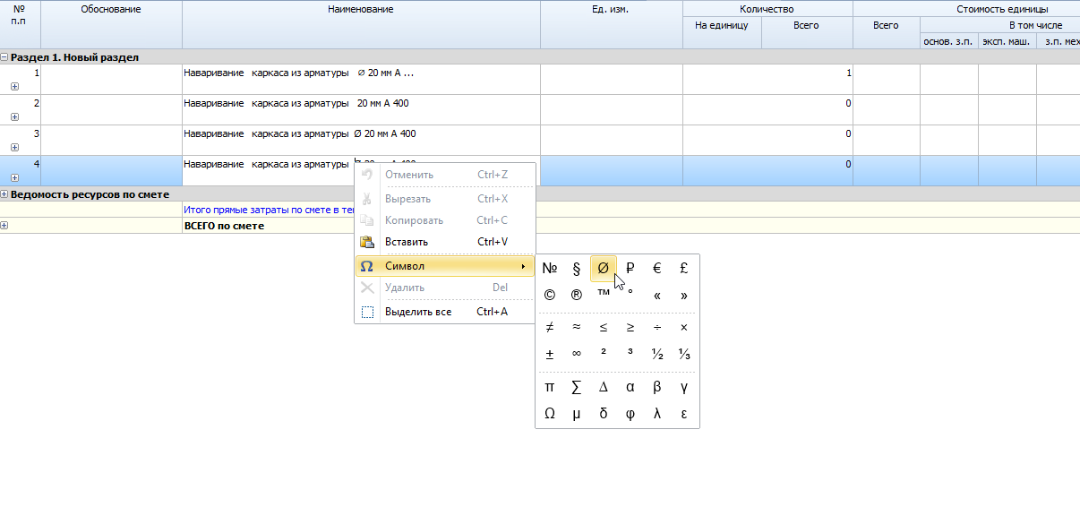Insert the delta Δ symbol
This screenshot has width=1080, height=507.
click(x=604, y=387)
